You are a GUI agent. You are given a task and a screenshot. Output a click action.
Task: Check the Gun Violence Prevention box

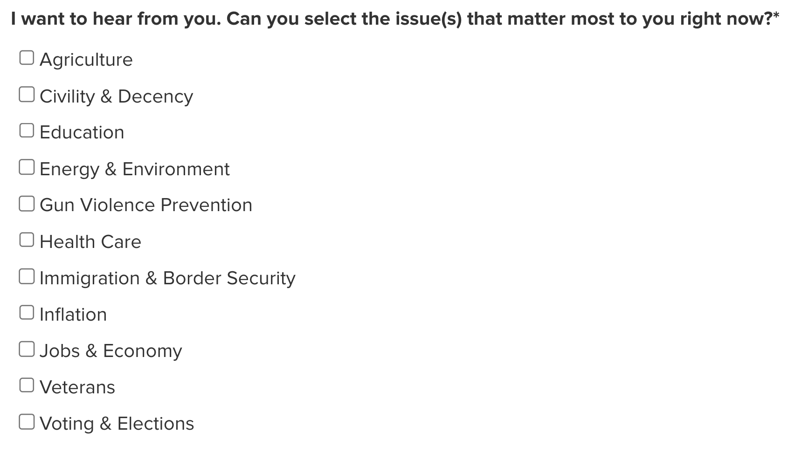[x=27, y=204]
